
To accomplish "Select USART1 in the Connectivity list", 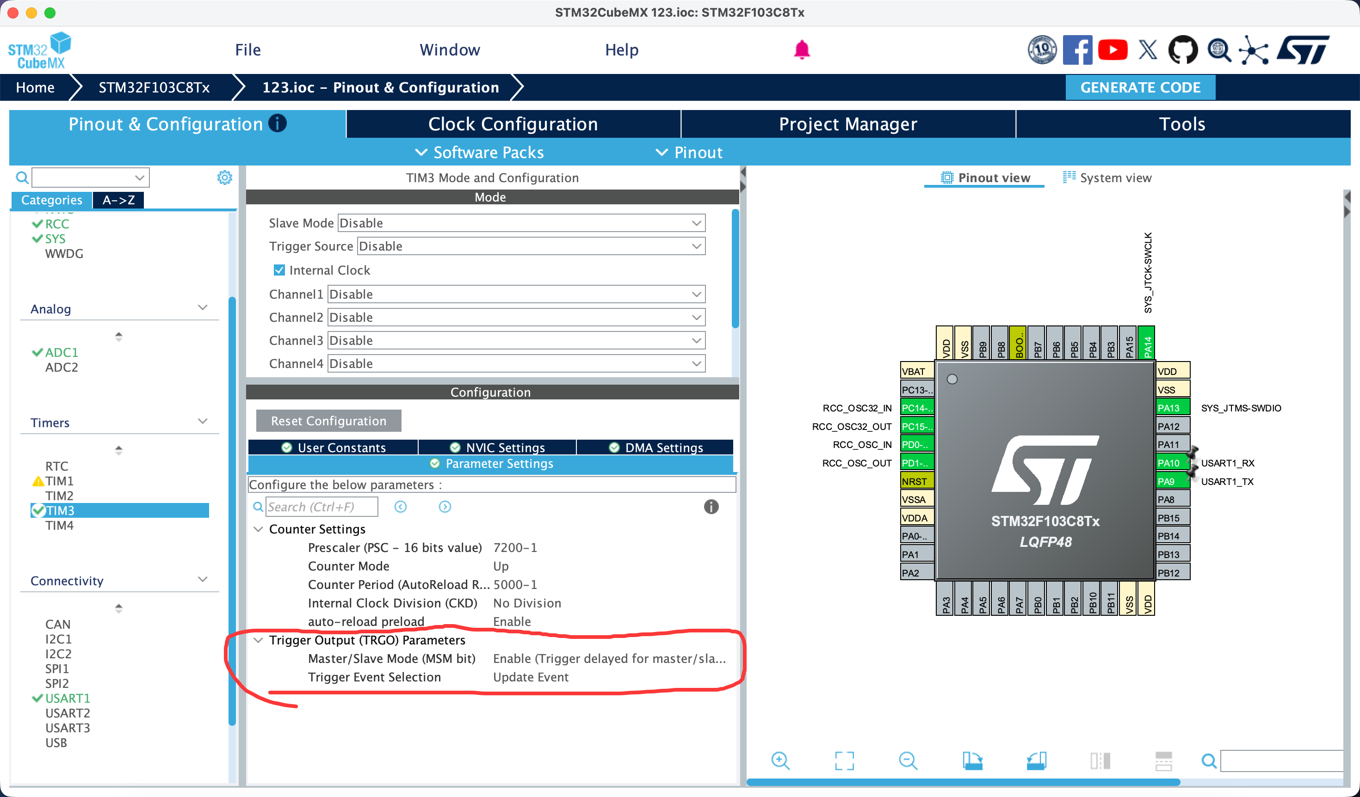I will [68, 699].
